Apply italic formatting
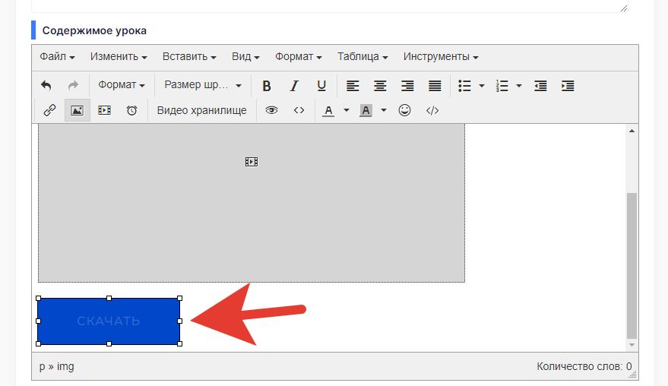Screen dimensions: 668x386 click(x=294, y=86)
